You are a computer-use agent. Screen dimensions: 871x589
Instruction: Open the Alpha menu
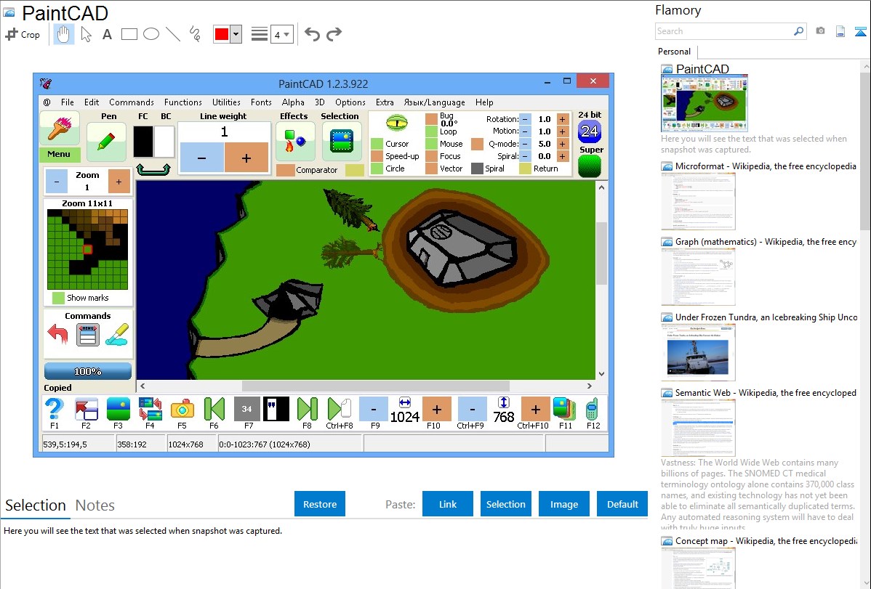293,102
